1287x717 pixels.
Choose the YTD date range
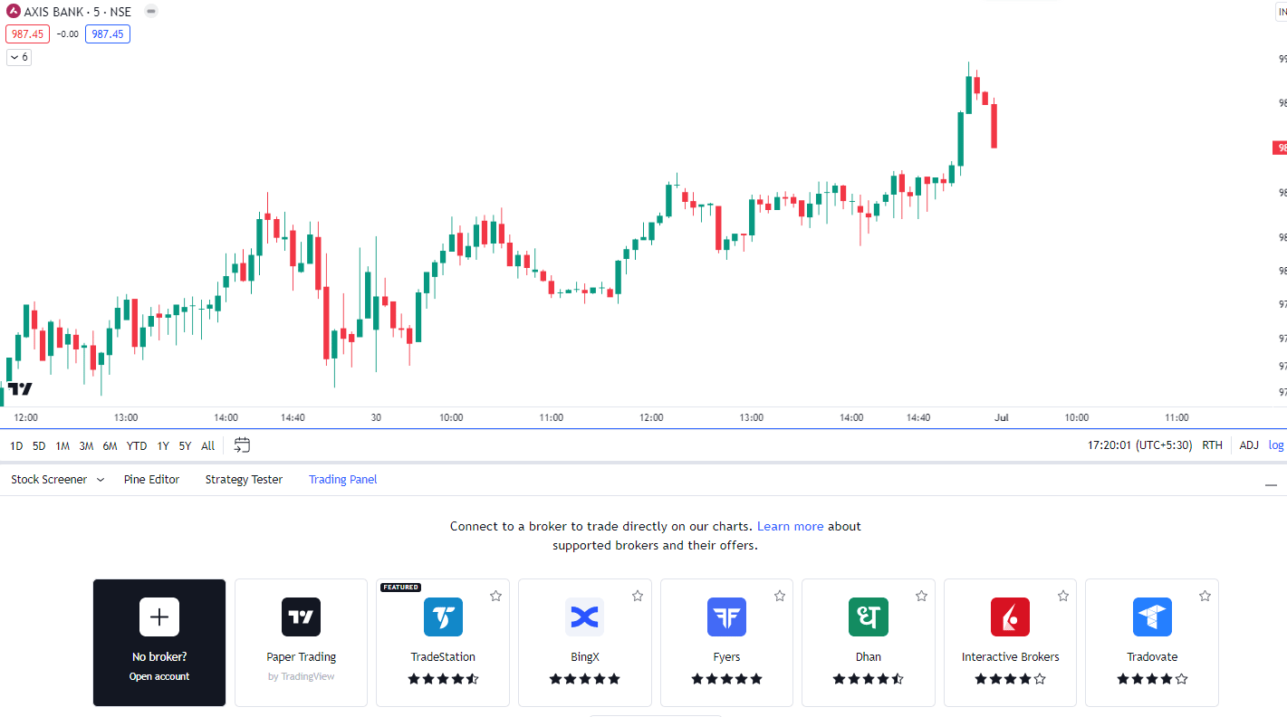point(137,445)
